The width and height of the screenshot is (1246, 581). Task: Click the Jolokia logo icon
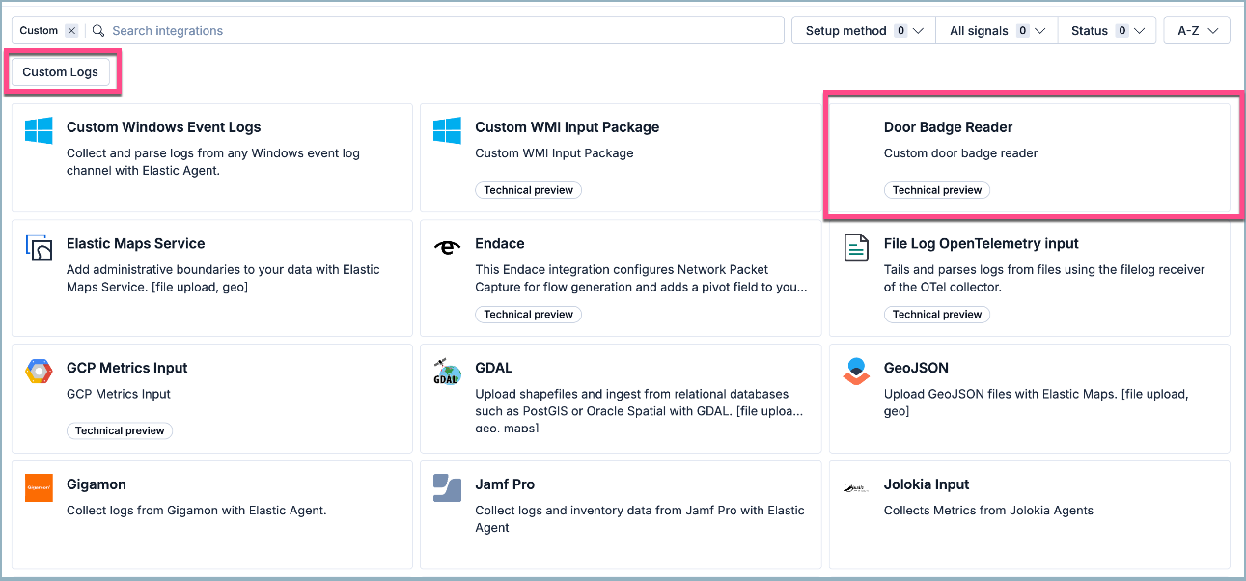coord(856,488)
